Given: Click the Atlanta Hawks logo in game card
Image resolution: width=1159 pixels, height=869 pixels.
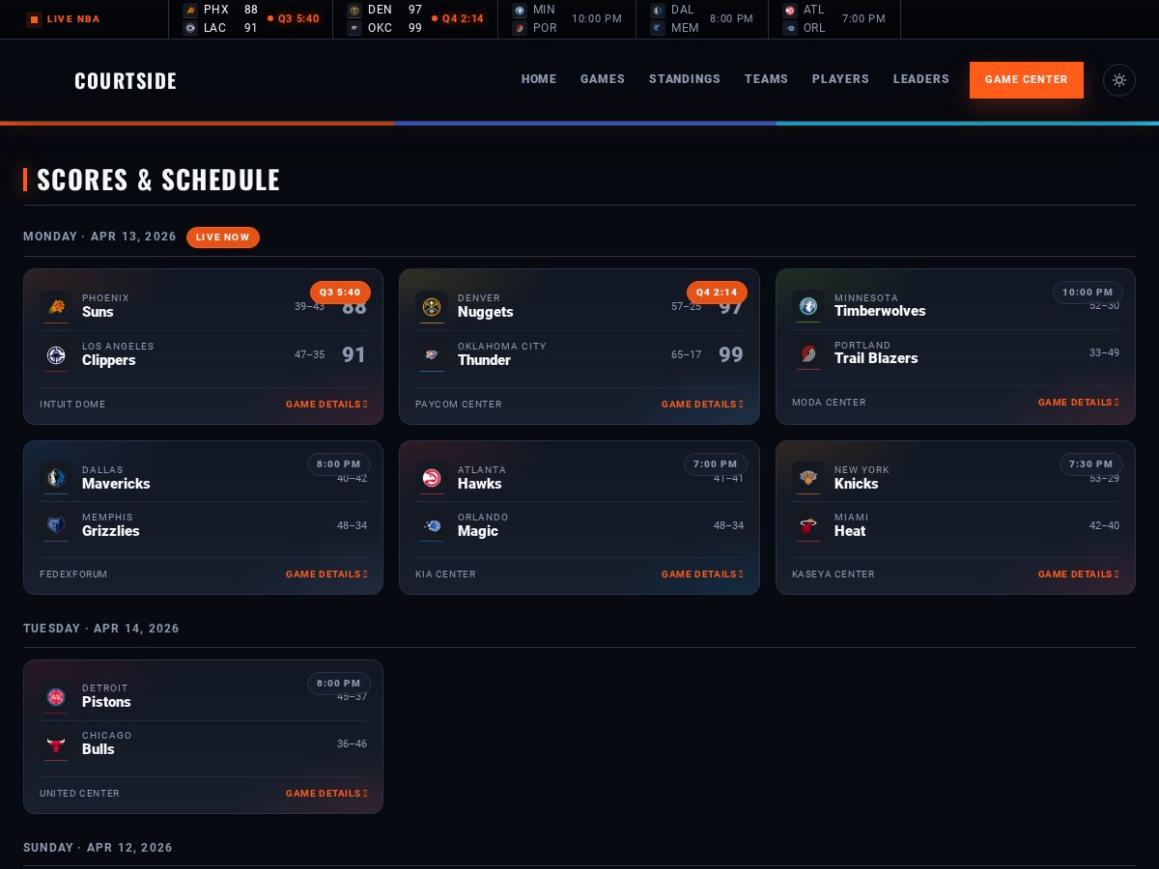Looking at the screenshot, I should click(432, 477).
